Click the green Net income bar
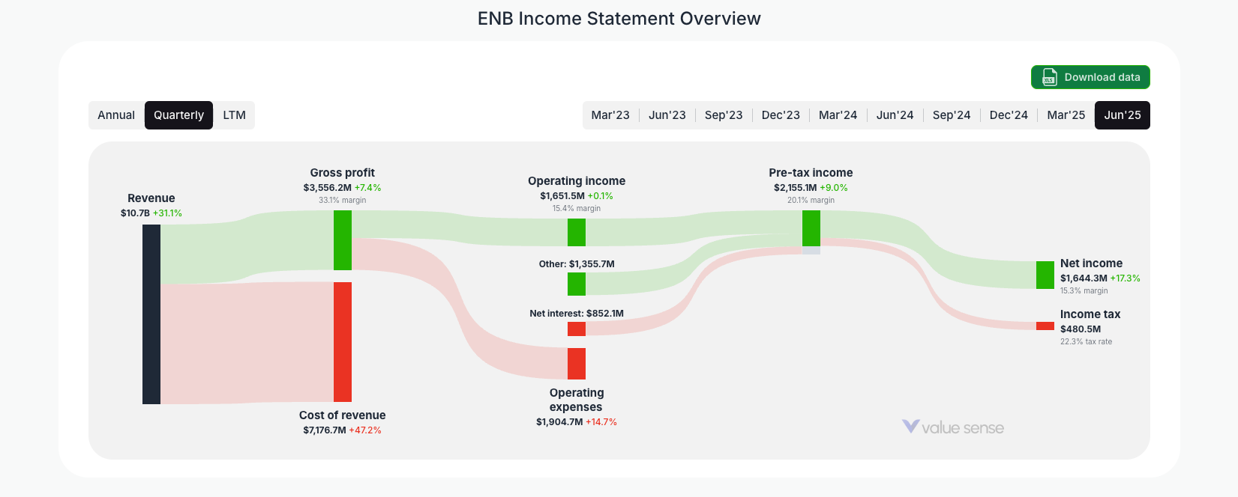Viewport: 1238px width, 497px height. pyautogui.click(x=1045, y=275)
